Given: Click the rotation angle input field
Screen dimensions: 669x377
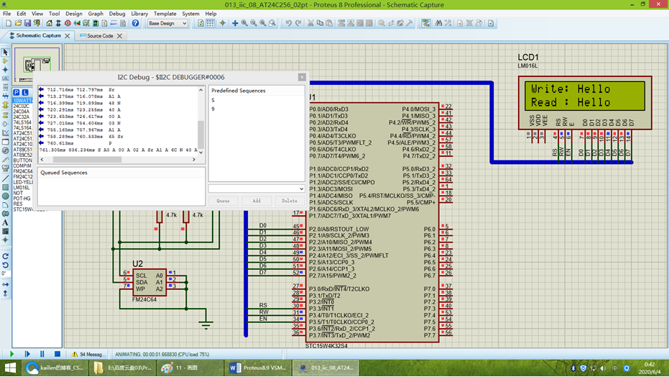Looking at the screenshot, I should click(x=4, y=273).
